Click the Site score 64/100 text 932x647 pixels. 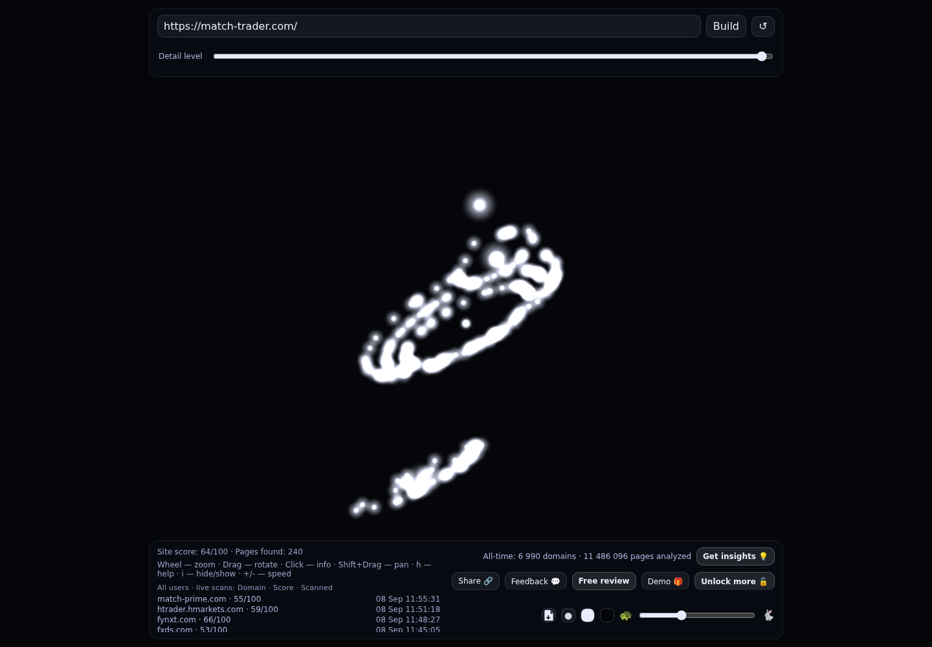point(192,552)
